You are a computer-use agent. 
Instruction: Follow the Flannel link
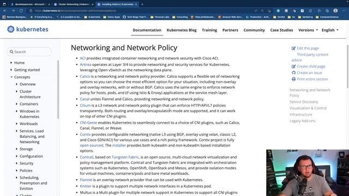(x=86, y=180)
